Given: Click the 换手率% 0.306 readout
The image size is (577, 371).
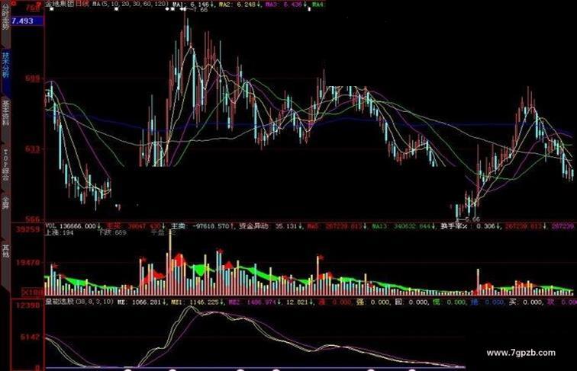Looking at the screenshot, I should tap(470, 226).
